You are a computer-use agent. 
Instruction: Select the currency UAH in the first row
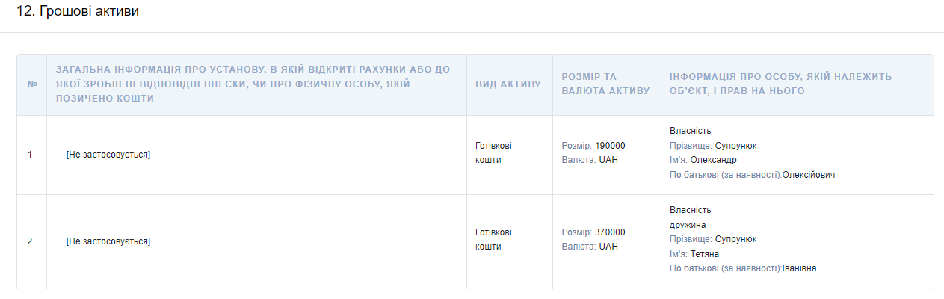(x=608, y=160)
